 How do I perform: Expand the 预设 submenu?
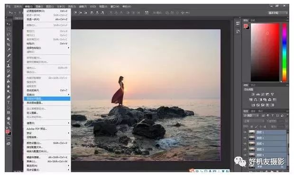(47, 133)
